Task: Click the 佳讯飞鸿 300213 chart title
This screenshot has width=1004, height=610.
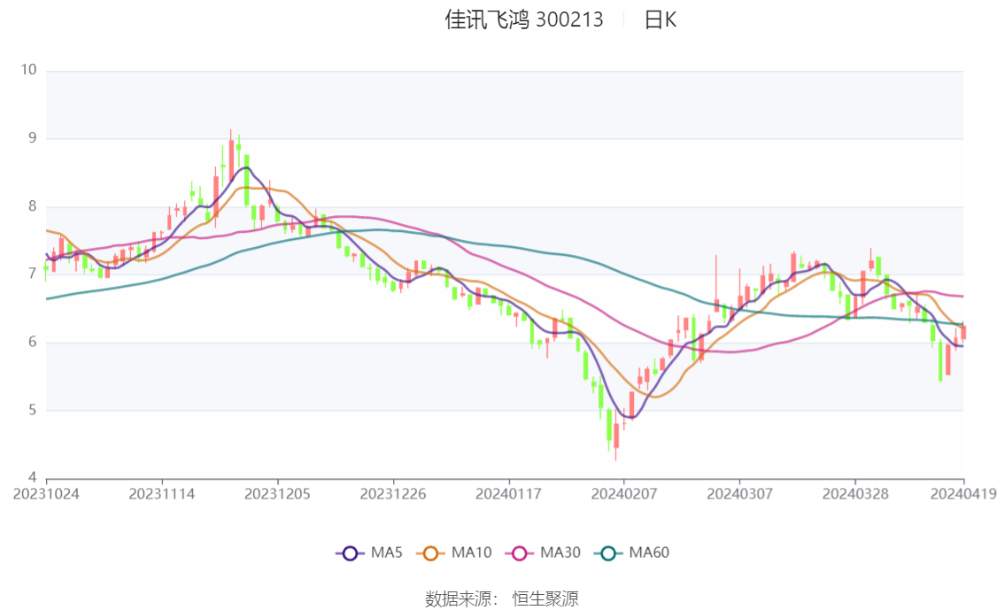Action: [x=524, y=19]
